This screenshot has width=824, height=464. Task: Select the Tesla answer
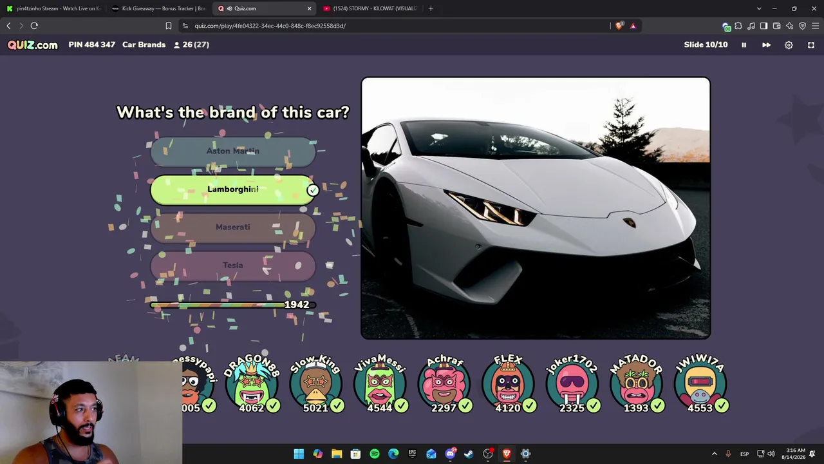click(x=233, y=266)
